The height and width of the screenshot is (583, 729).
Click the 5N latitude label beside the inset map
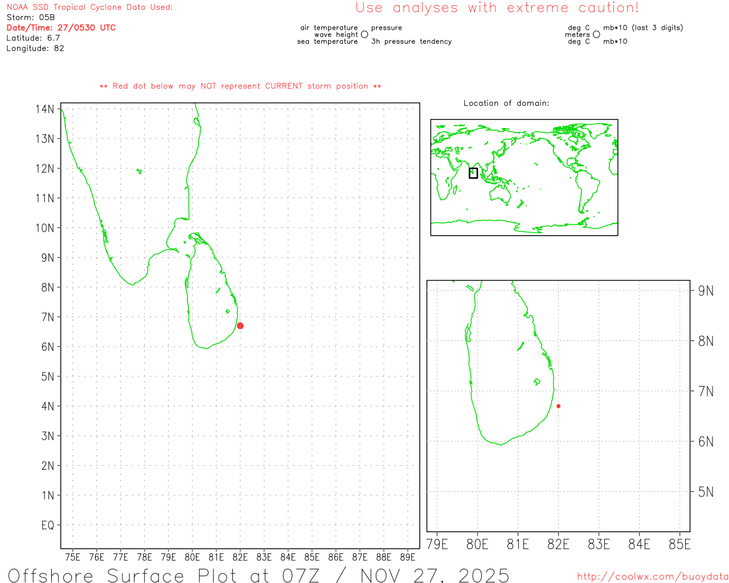click(706, 492)
